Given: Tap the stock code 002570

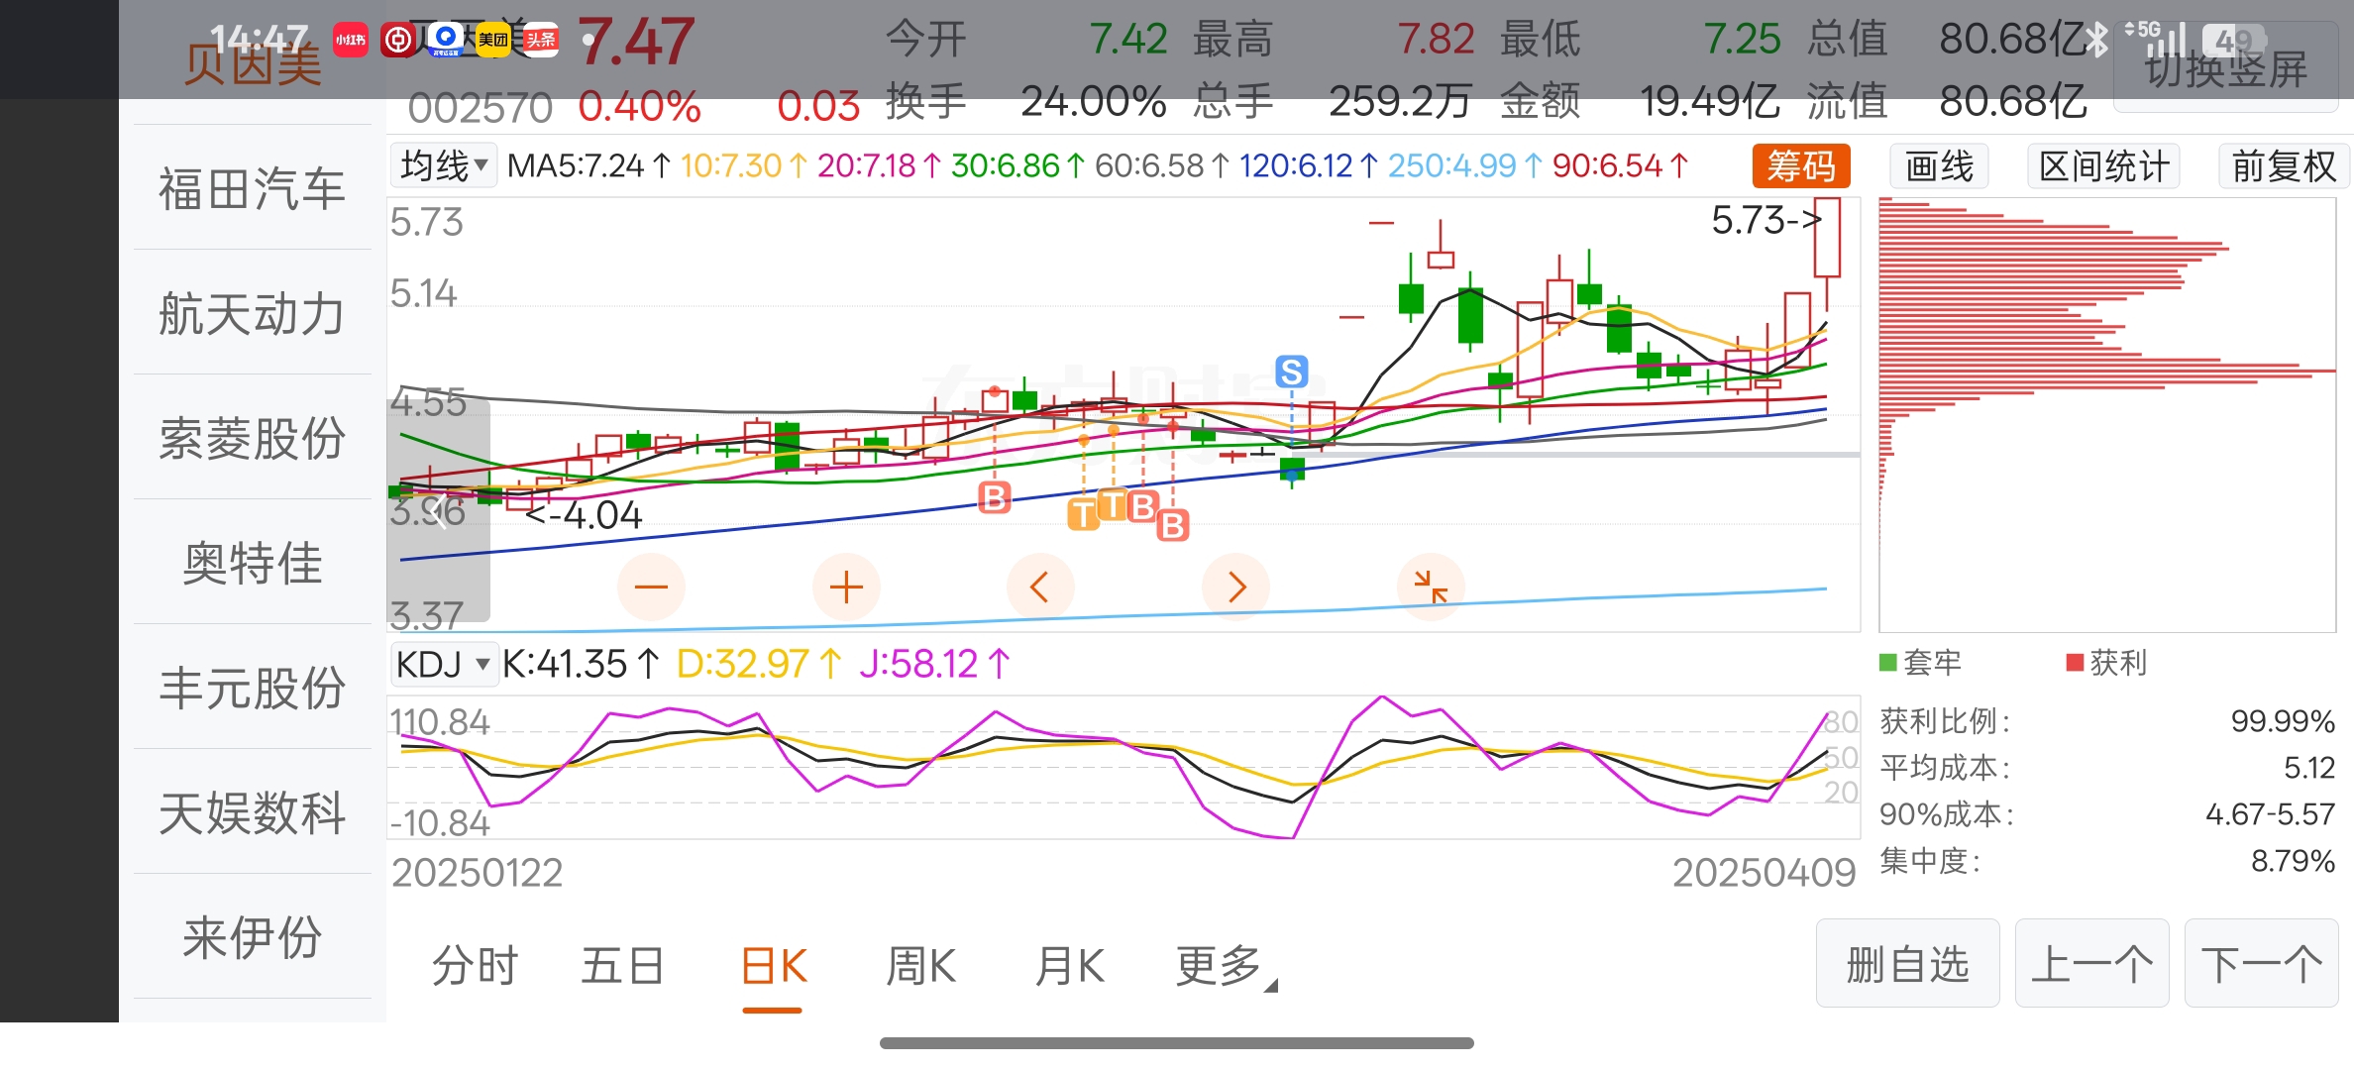Looking at the screenshot, I should pos(480,107).
